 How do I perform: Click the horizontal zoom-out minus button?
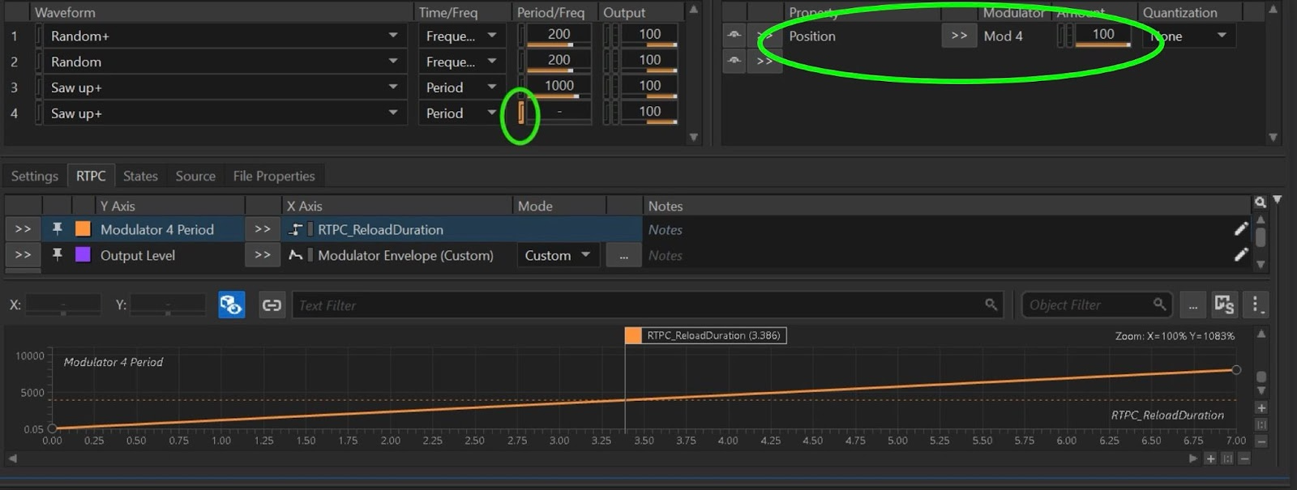tap(1244, 458)
